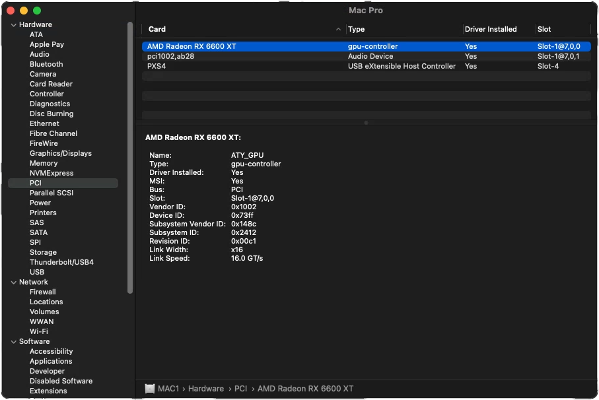Collapse the Software section chevron

[x=14, y=342]
